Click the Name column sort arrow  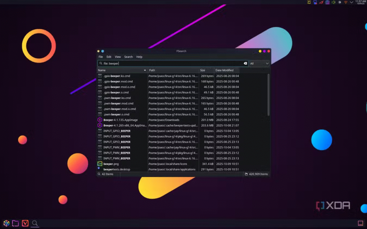(x=145, y=70)
